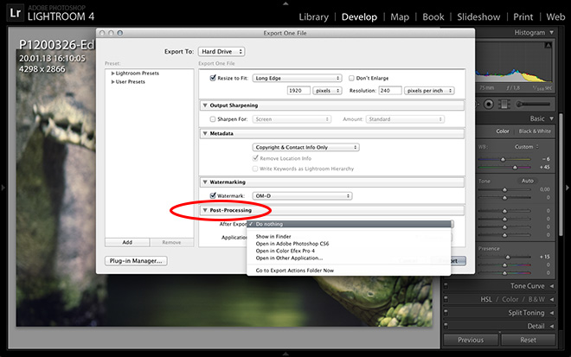Hide top module bar using top arrow
Screen dimensions: 571x357
point(285,3)
